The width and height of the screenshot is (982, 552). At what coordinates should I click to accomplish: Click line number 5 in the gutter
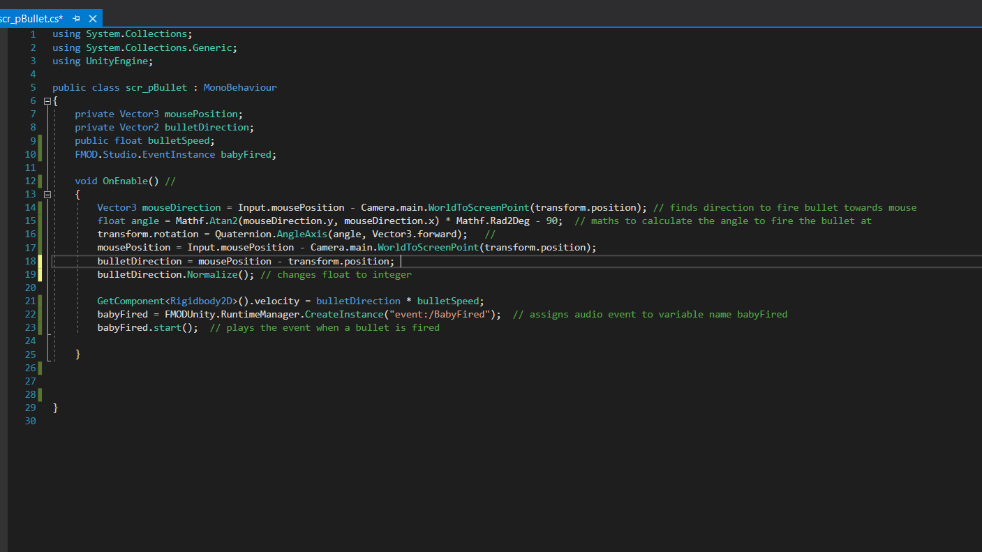pos(32,88)
